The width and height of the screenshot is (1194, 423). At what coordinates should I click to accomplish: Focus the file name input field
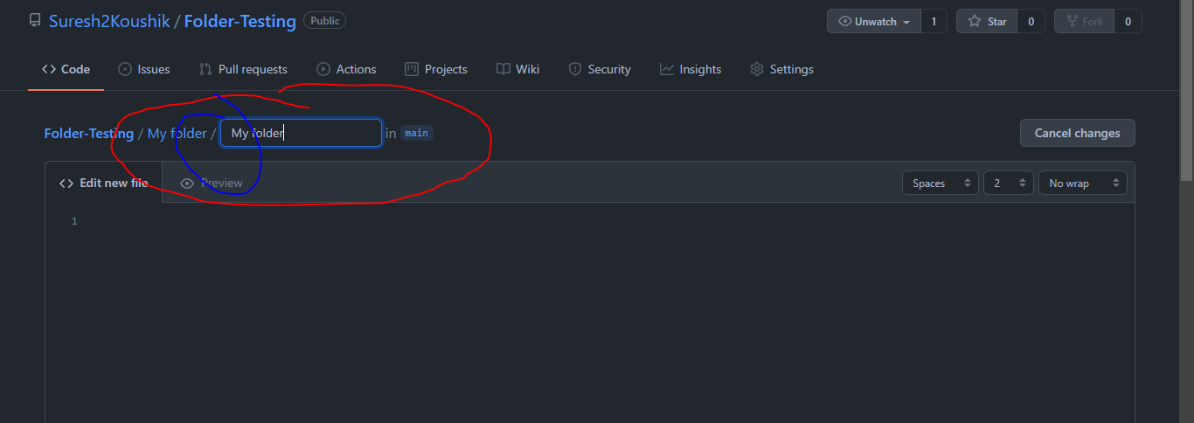[x=301, y=133]
